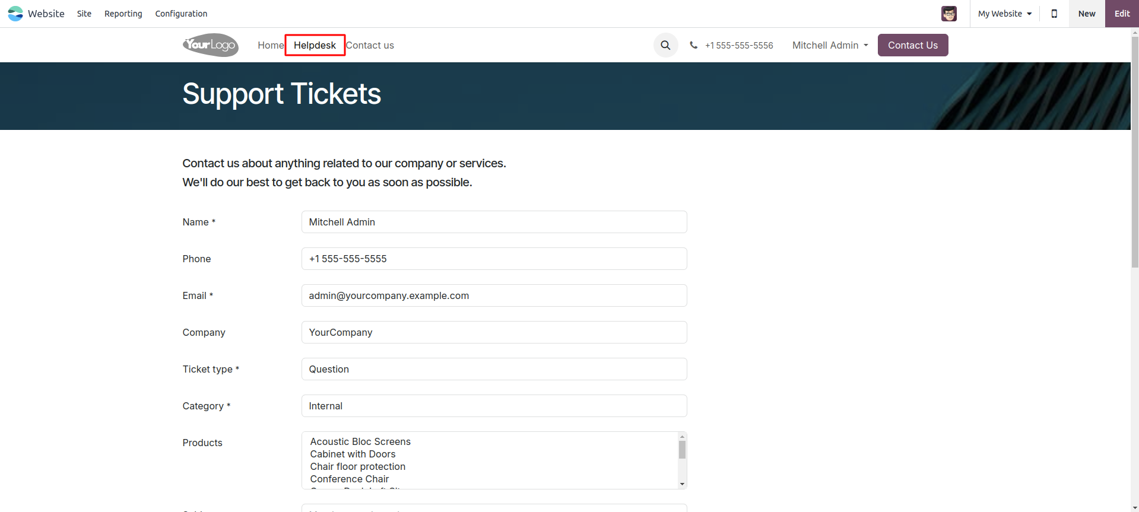Screen dimensions: 1139x512
Task: Toggle mobile preview phone icon
Action: pos(1054,14)
